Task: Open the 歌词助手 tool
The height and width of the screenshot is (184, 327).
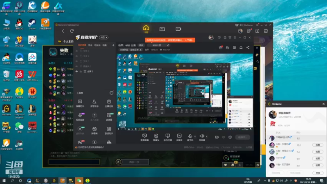Action: [109, 130]
